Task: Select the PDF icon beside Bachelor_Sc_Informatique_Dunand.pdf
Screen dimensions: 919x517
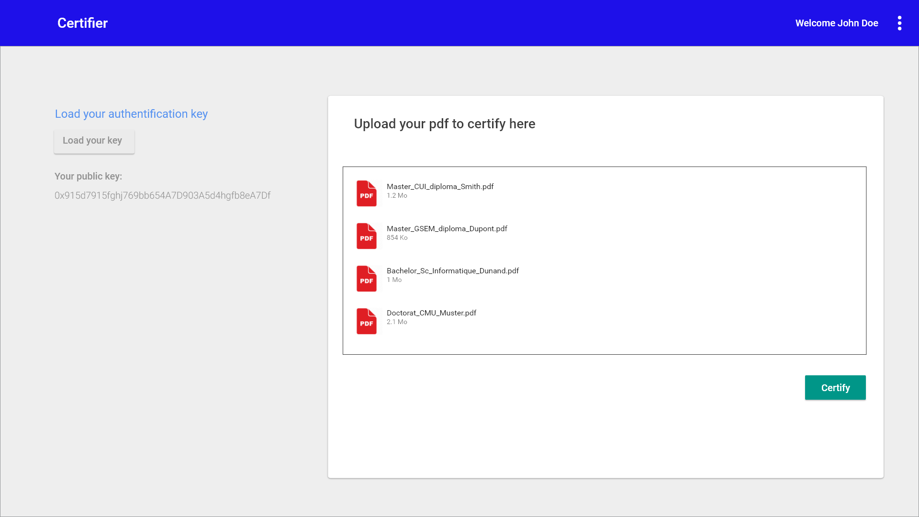Action: [366, 278]
